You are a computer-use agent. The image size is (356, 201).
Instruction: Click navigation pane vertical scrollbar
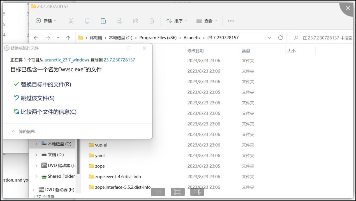click(78, 157)
